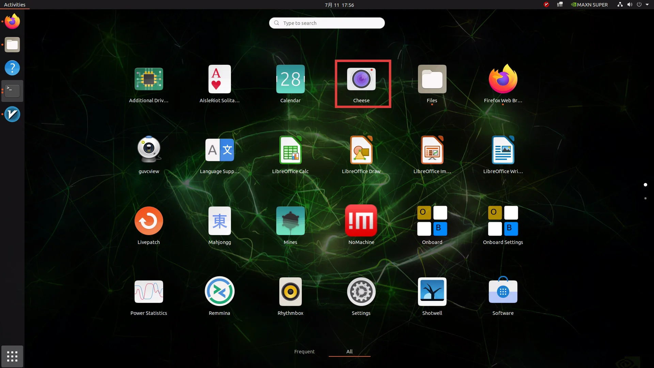
Task: Open NoMachine remote desktop app
Action: click(x=361, y=226)
